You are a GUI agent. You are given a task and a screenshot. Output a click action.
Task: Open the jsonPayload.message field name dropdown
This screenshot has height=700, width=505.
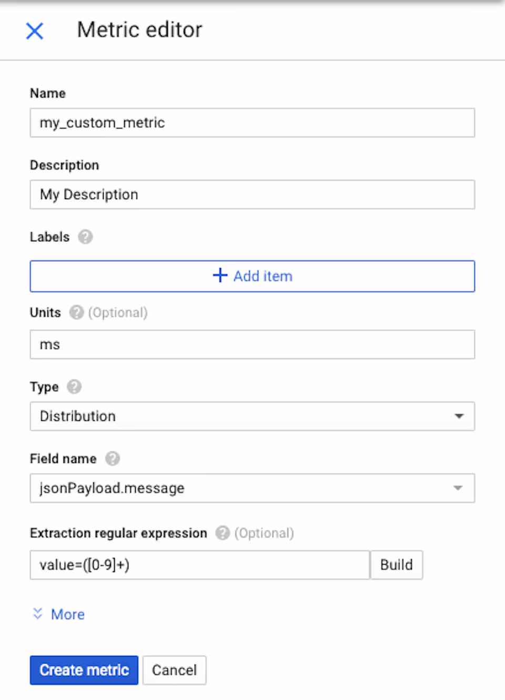[252, 488]
